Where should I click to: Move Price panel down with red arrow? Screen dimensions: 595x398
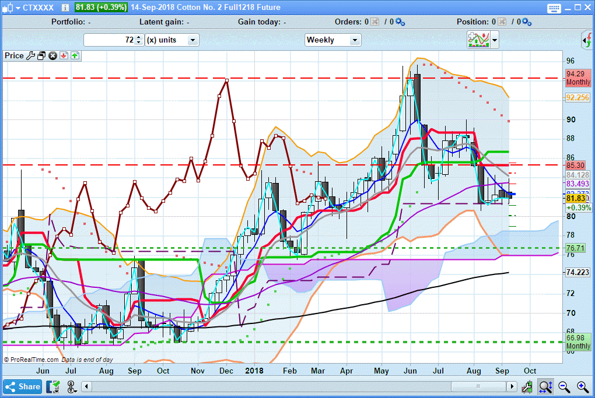click(64, 56)
